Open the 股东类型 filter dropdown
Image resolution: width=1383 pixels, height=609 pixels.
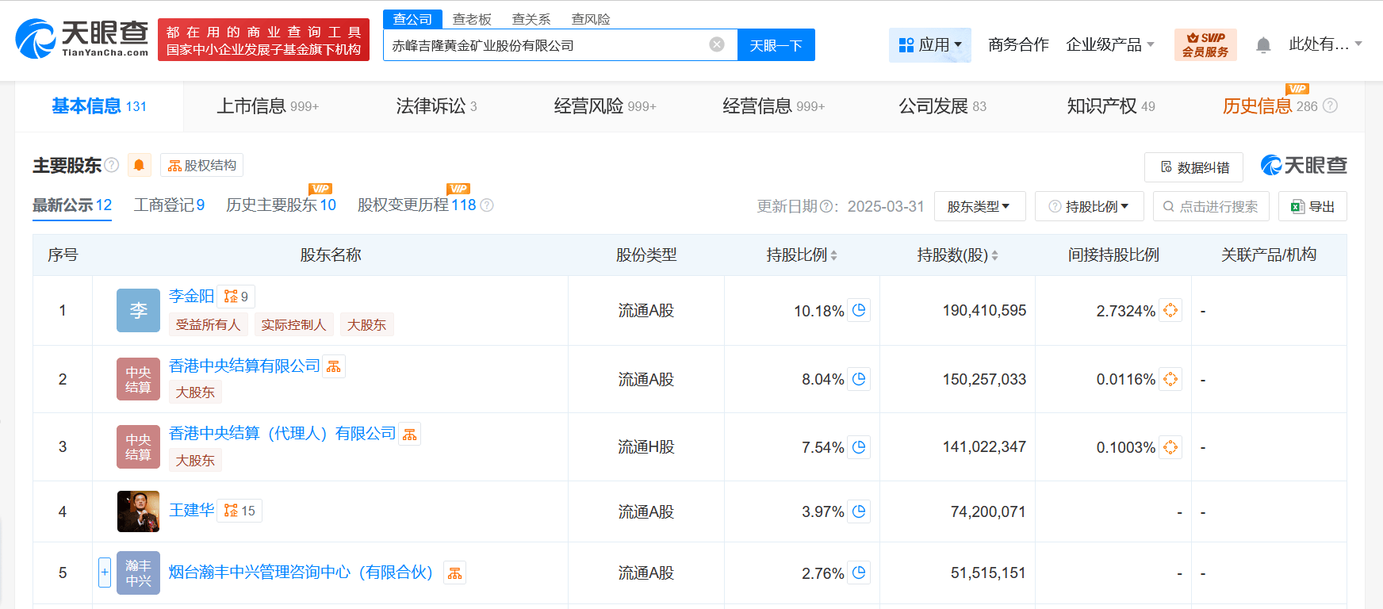(979, 206)
